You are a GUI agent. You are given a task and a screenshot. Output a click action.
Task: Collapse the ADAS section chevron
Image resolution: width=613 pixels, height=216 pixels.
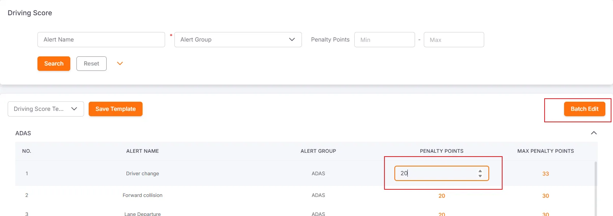pos(594,133)
